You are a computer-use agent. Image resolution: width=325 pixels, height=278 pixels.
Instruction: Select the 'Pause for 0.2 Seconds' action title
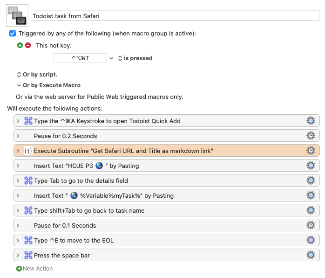pyautogui.click(x=66, y=136)
